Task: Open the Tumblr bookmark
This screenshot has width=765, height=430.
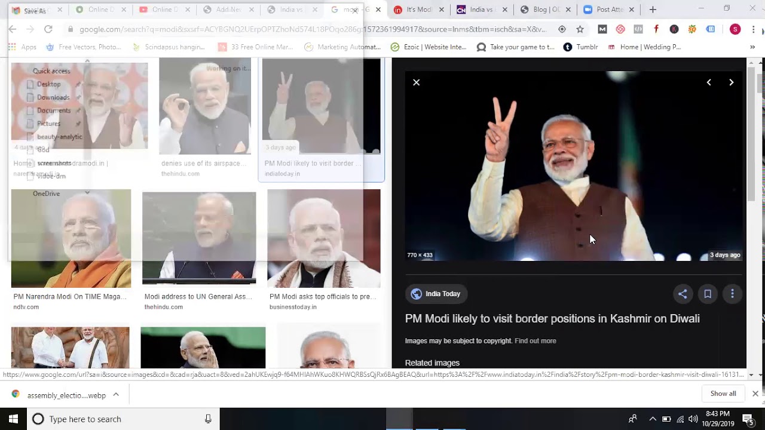Action: tap(580, 47)
